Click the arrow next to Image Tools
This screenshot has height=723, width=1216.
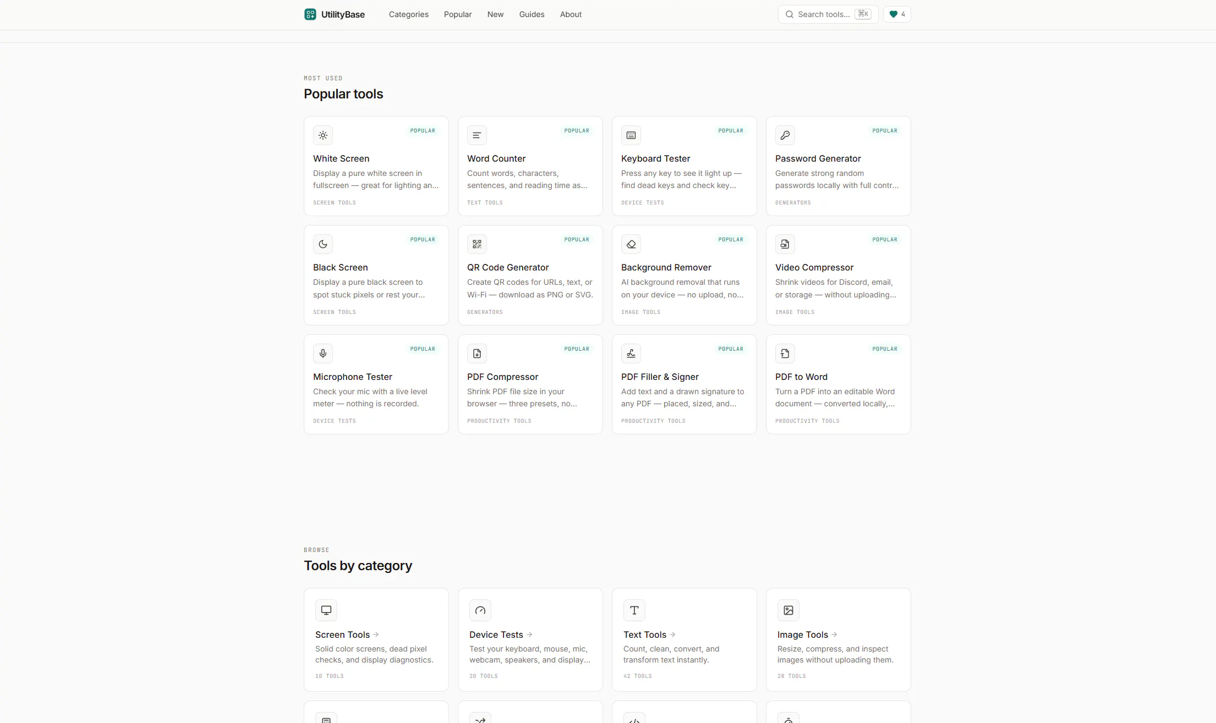point(834,634)
